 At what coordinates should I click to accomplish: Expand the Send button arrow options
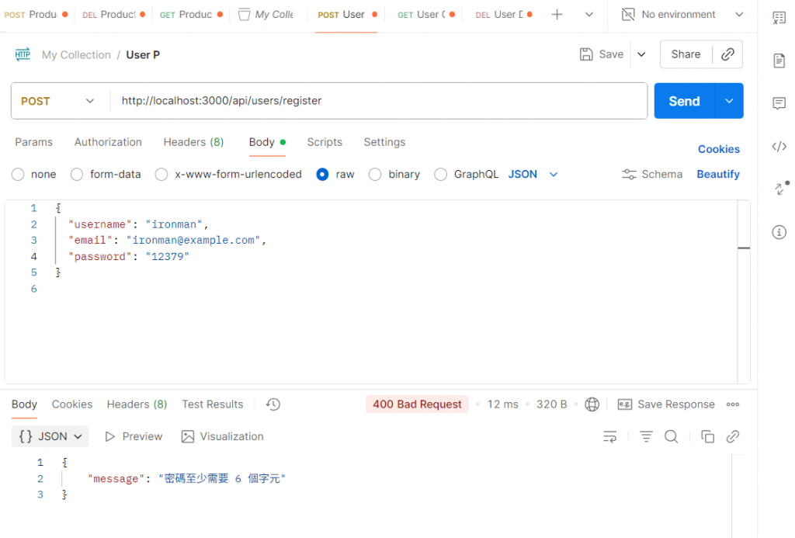tap(729, 101)
